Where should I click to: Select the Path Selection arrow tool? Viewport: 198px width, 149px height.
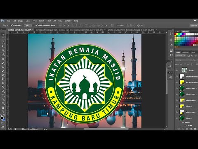[3, 99]
